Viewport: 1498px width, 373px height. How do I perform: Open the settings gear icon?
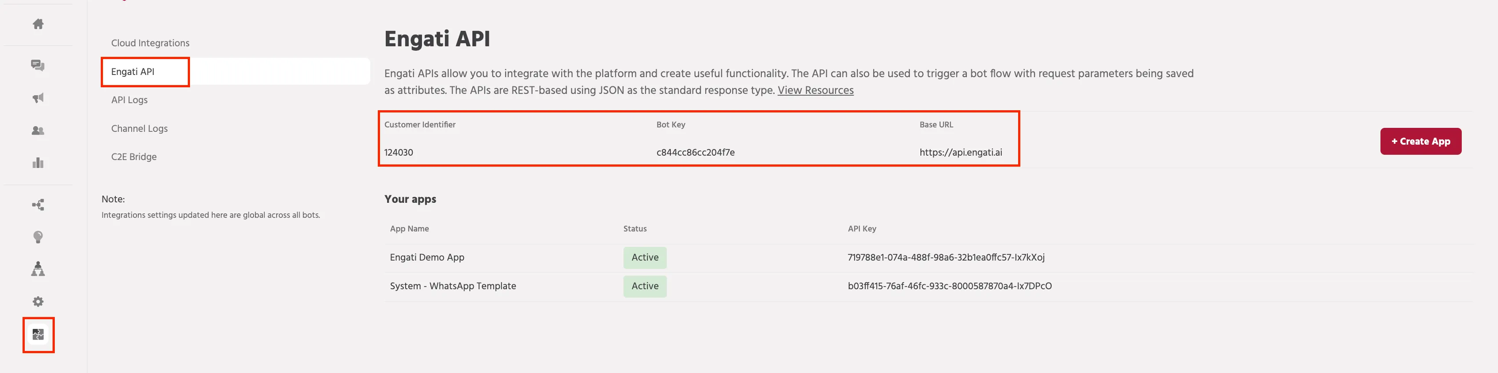38,302
